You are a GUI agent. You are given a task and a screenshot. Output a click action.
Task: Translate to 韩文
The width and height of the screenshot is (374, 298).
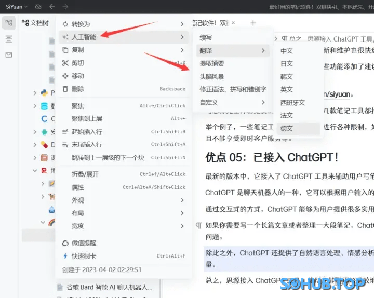tap(298, 77)
